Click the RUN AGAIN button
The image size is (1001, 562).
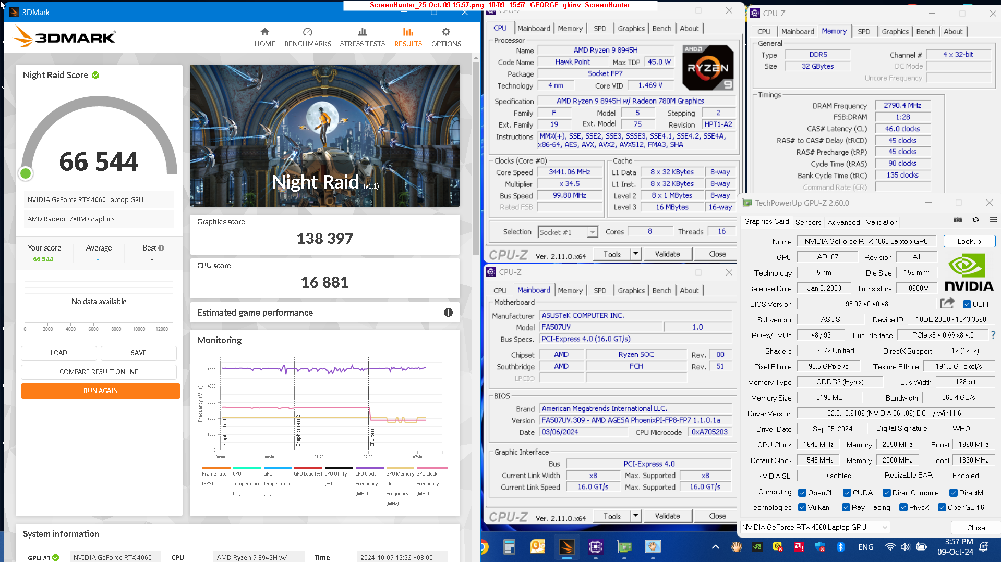(101, 391)
